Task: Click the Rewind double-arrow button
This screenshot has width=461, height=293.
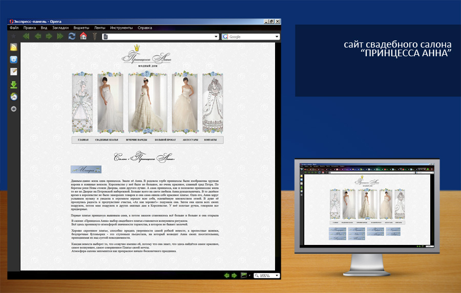Action: tap(26, 36)
